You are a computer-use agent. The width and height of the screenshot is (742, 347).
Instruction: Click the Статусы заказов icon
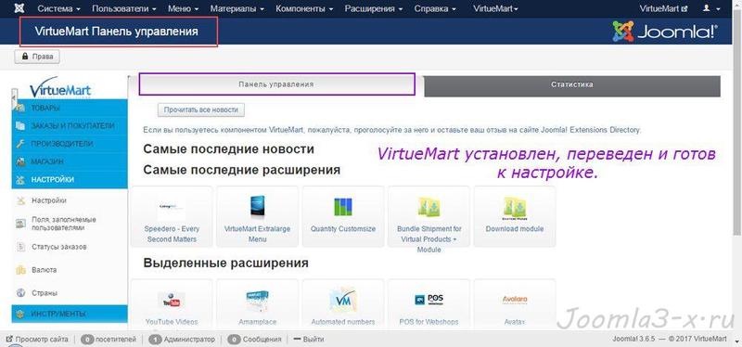(20, 247)
